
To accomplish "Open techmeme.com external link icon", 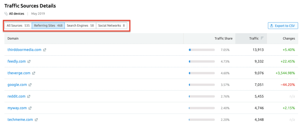I will (x=36, y=120).
